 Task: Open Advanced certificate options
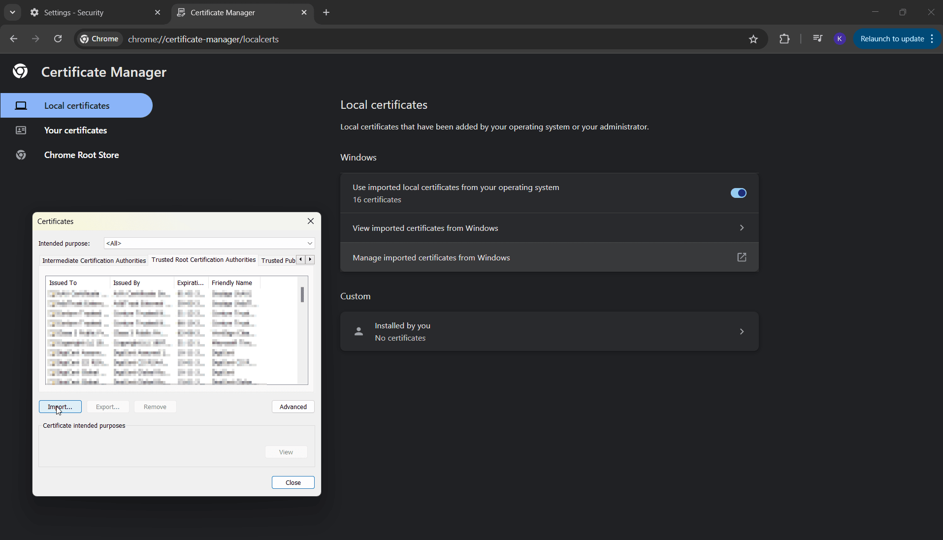pyautogui.click(x=293, y=407)
